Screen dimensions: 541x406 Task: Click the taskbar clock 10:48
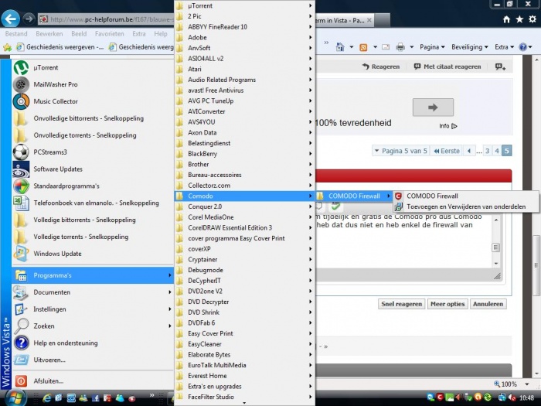pyautogui.click(x=526, y=398)
